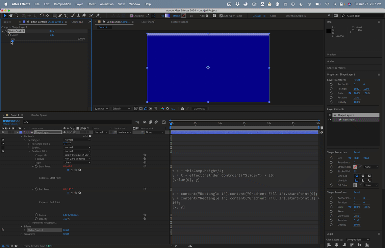Click Edit Gradient to open the gradient editor
The width and height of the screenshot is (385, 248).
tap(71, 215)
